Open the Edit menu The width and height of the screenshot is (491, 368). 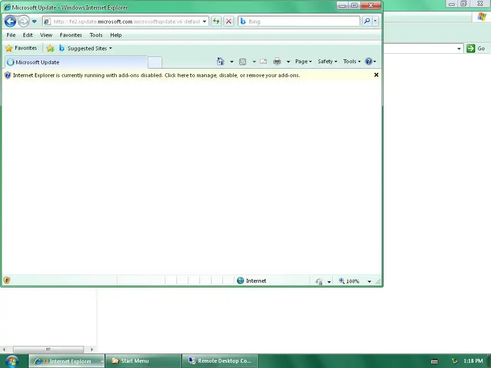28,35
